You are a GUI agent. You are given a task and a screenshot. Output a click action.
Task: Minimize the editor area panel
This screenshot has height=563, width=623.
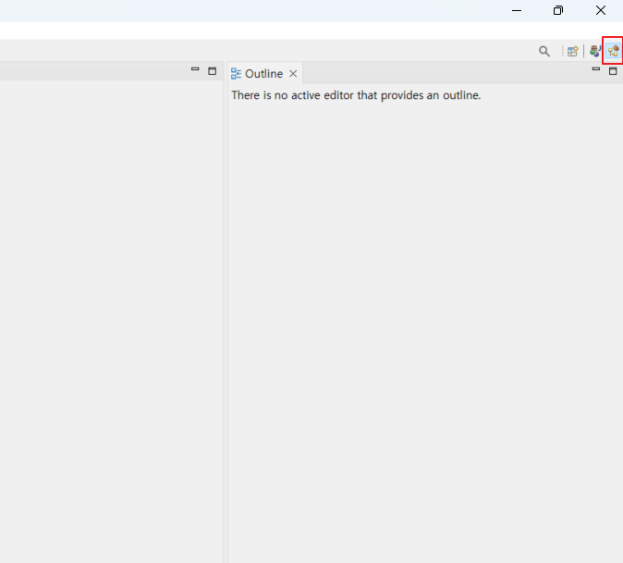(195, 69)
